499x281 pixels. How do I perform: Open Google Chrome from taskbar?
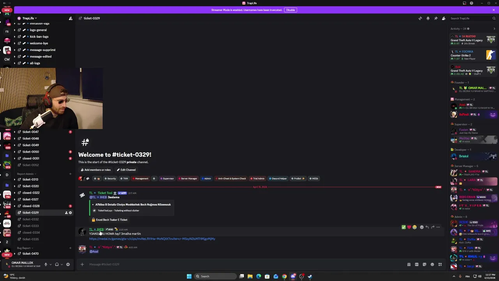click(x=284, y=276)
